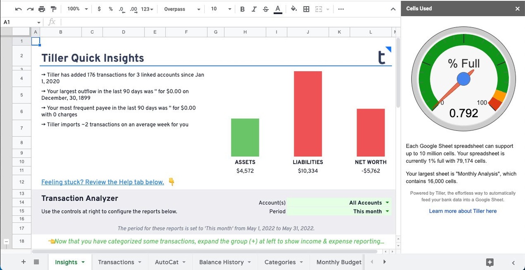Viewport: 525px width, 270px height.
Task: Show more toolbar options
Action: click(341, 9)
